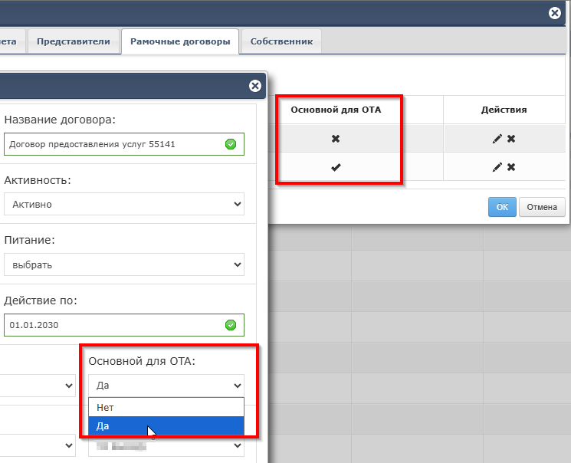
Task: Click the checkmark in the Основной для OTA column
Action: pyautogui.click(x=336, y=167)
